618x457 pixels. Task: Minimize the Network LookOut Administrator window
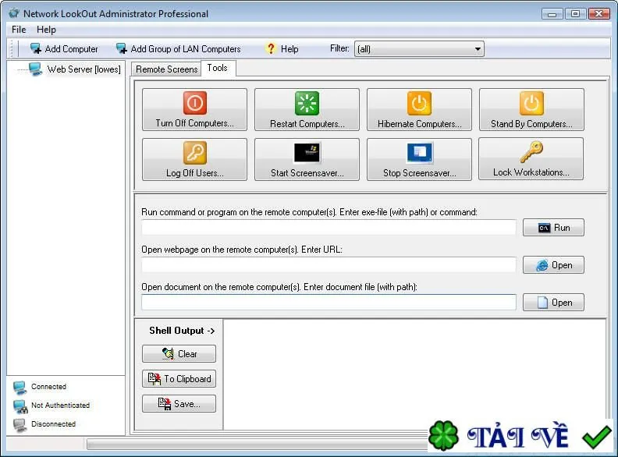[552, 14]
